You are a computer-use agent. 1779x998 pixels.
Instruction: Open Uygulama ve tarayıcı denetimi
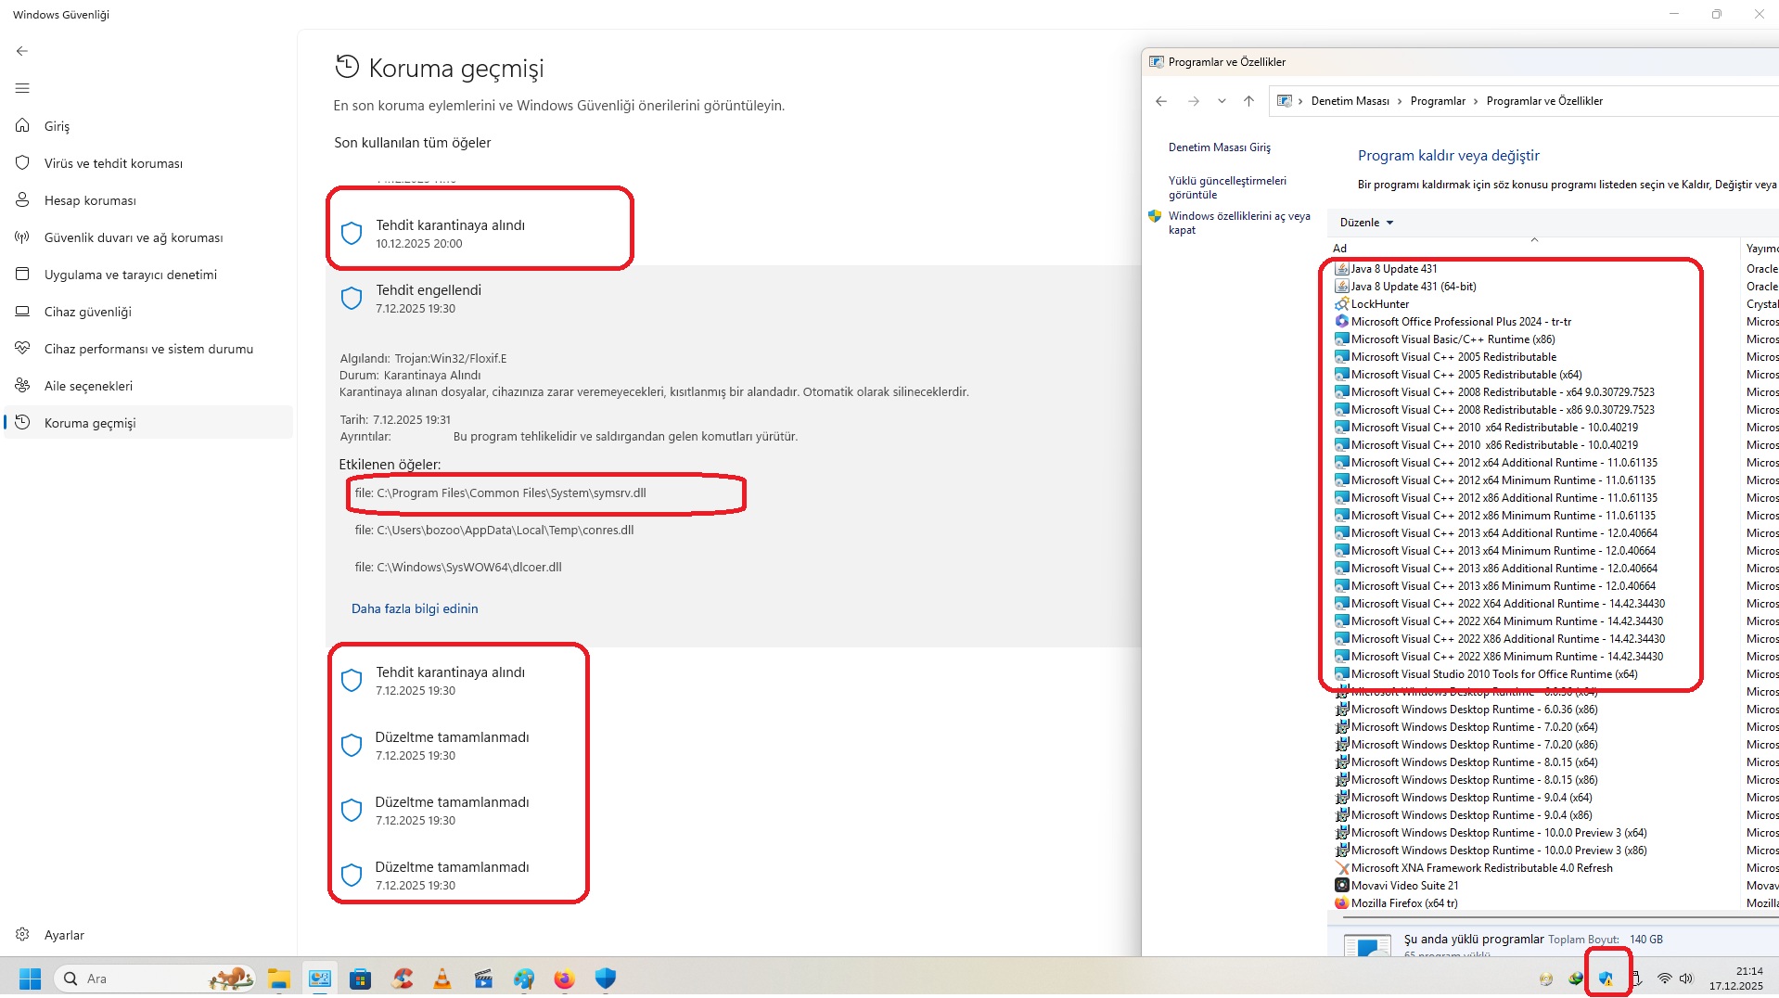coord(148,275)
